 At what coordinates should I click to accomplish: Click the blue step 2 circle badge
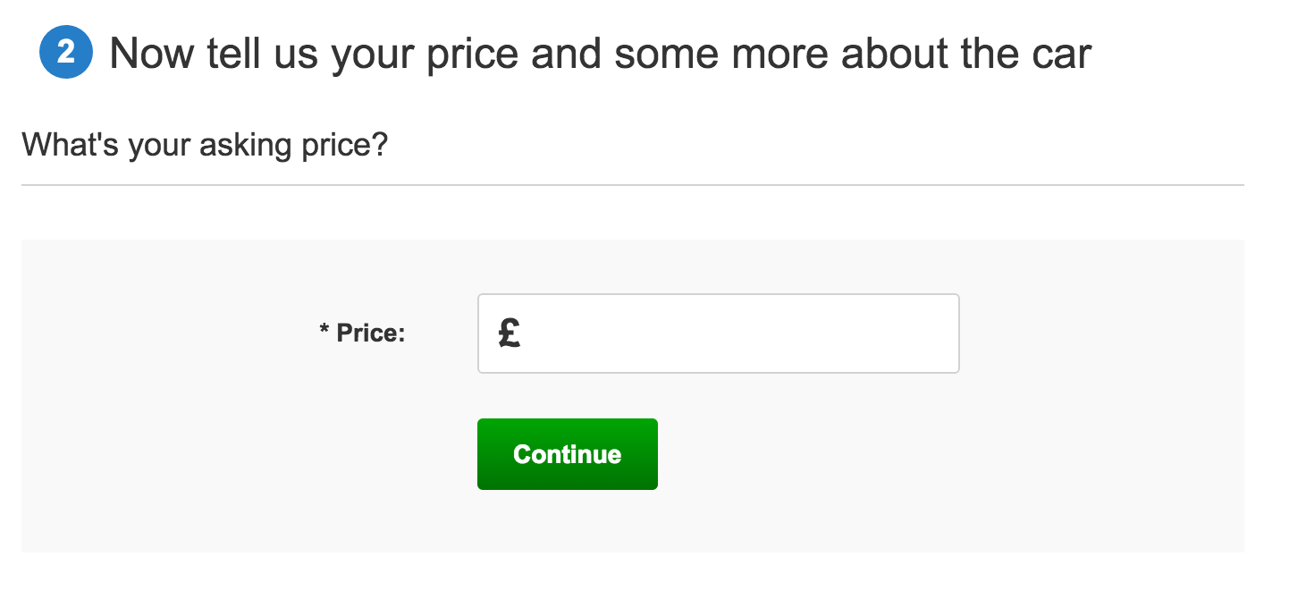66,53
